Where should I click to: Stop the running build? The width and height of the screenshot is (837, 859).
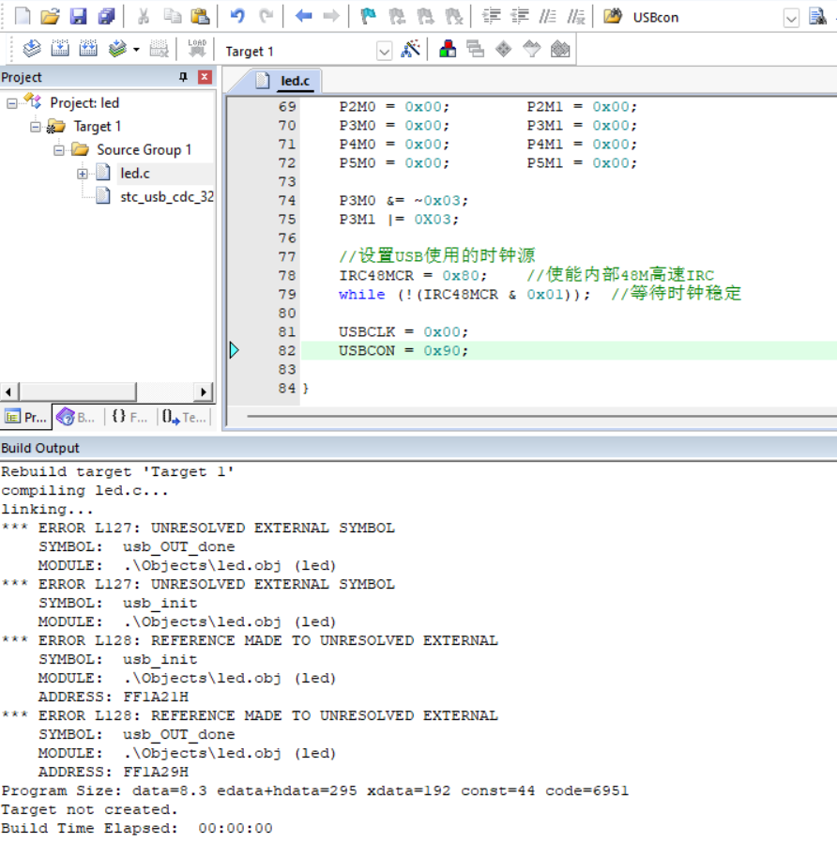click(159, 50)
